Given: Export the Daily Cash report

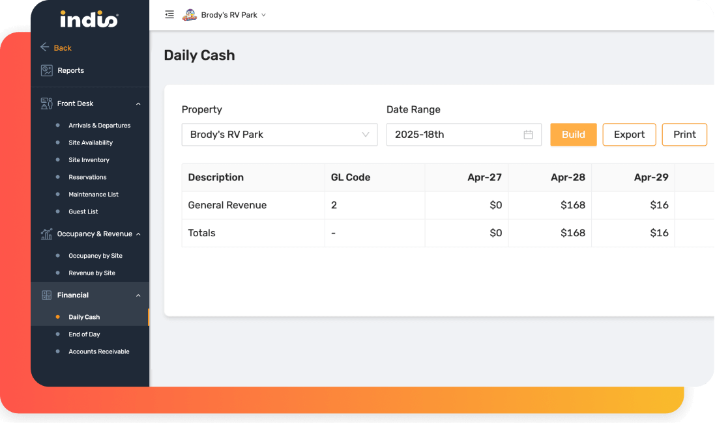Looking at the screenshot, I should coord(629,135).
